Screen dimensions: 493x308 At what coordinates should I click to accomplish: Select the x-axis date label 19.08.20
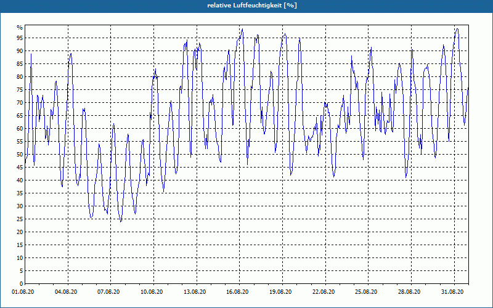click(280, 292)
